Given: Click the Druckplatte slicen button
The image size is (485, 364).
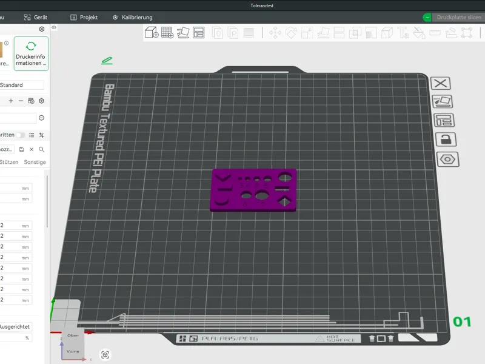Looking at the screenshot, I should click(x=459, y=18).
